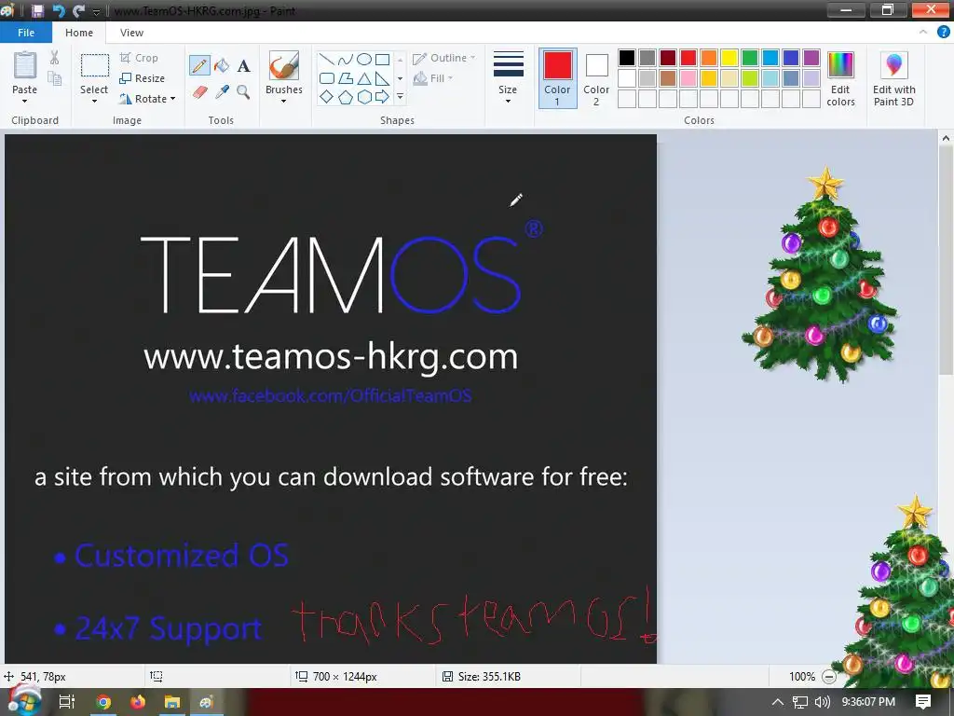This screenshot has width=954, height=716.
Task: Pick the black color swatch
Action: (627, 58)
